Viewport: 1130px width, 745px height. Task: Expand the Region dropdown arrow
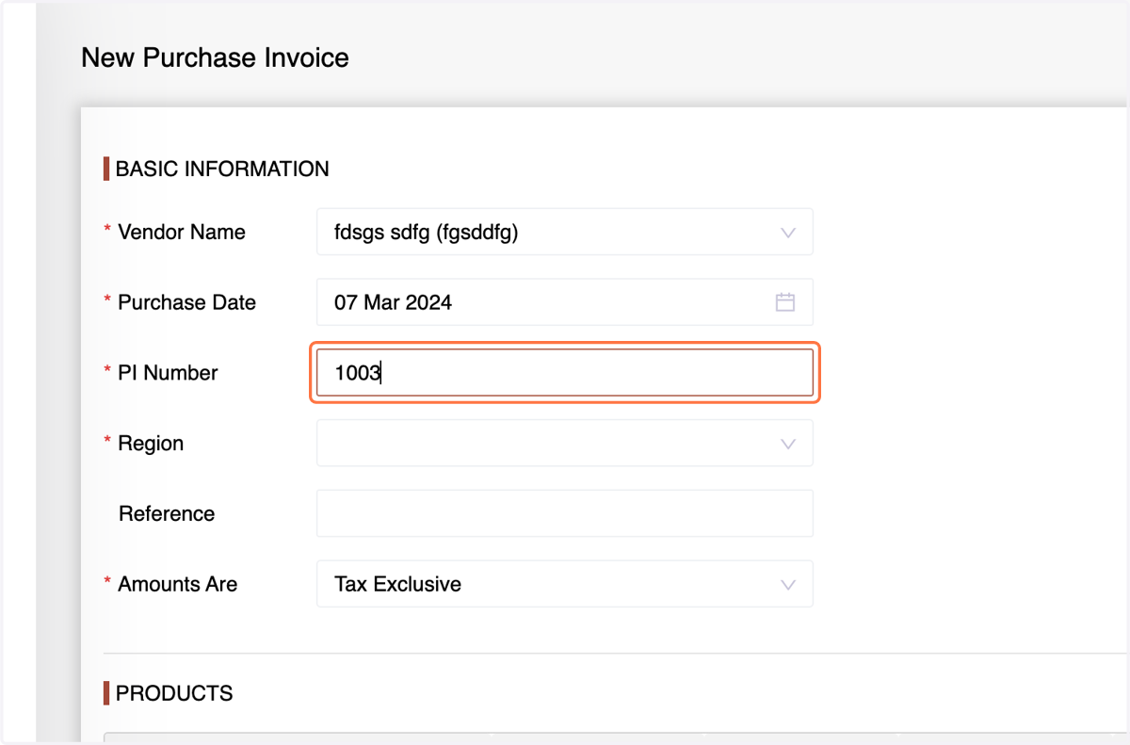[x=788, y=444]
